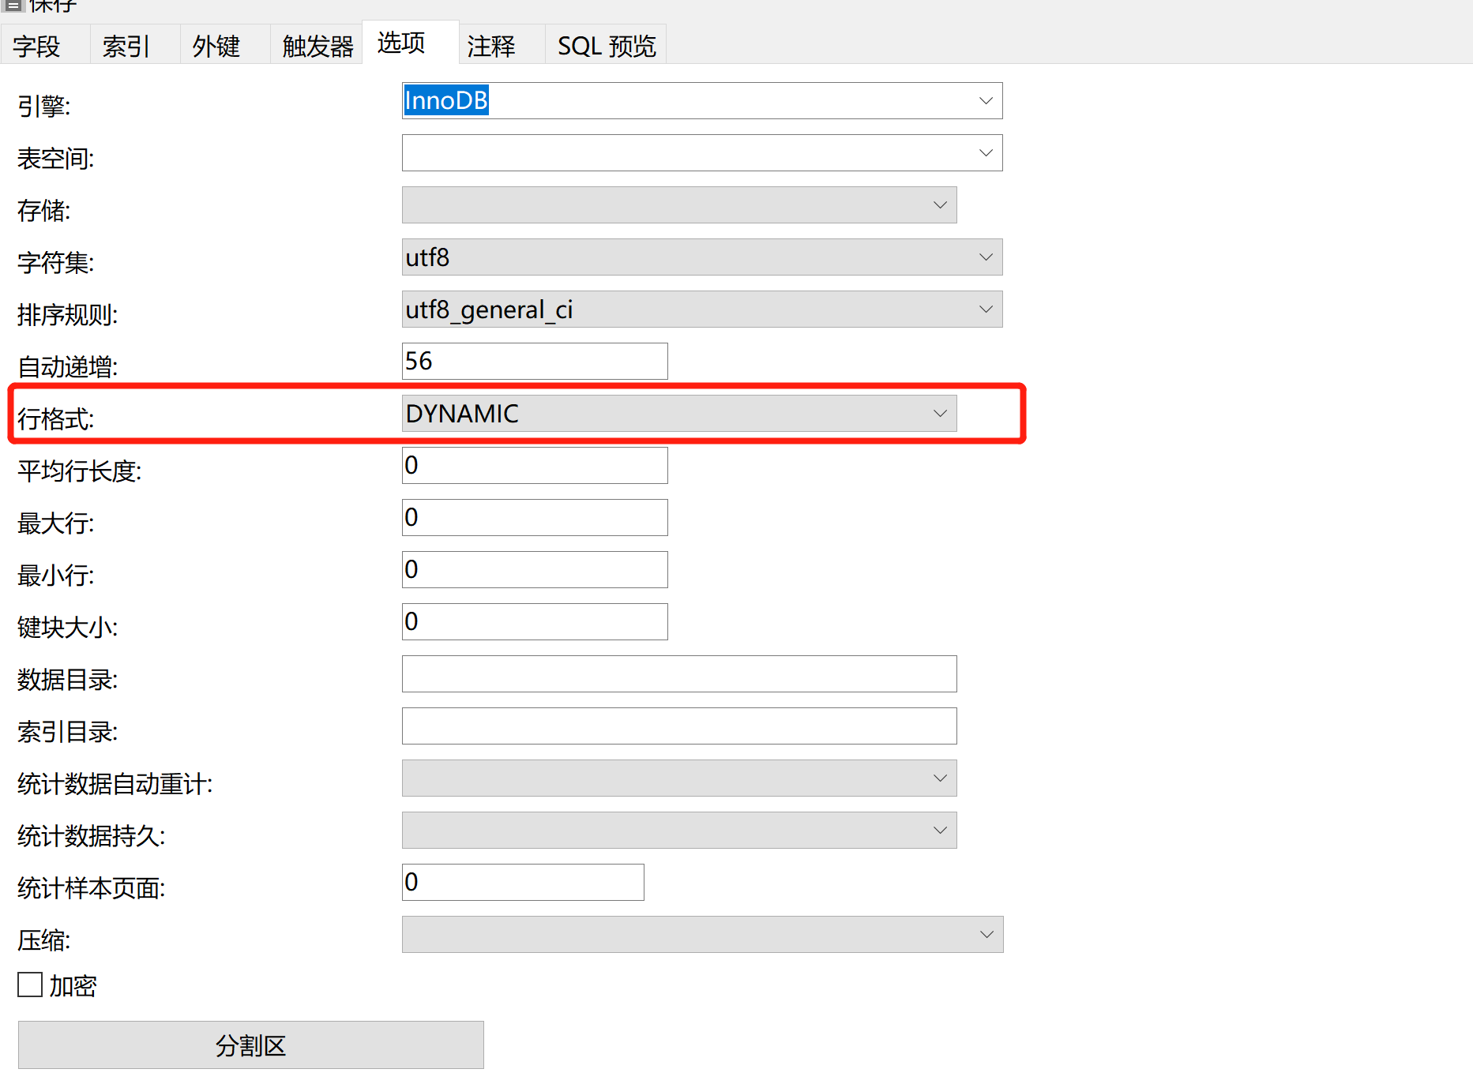Click the 加密 checkbox label text
Image resolution: width=1473 pixels, height=1084 pixels.
[73, 985]
